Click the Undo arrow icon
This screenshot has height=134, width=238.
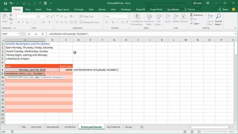(x=11, y=3)
